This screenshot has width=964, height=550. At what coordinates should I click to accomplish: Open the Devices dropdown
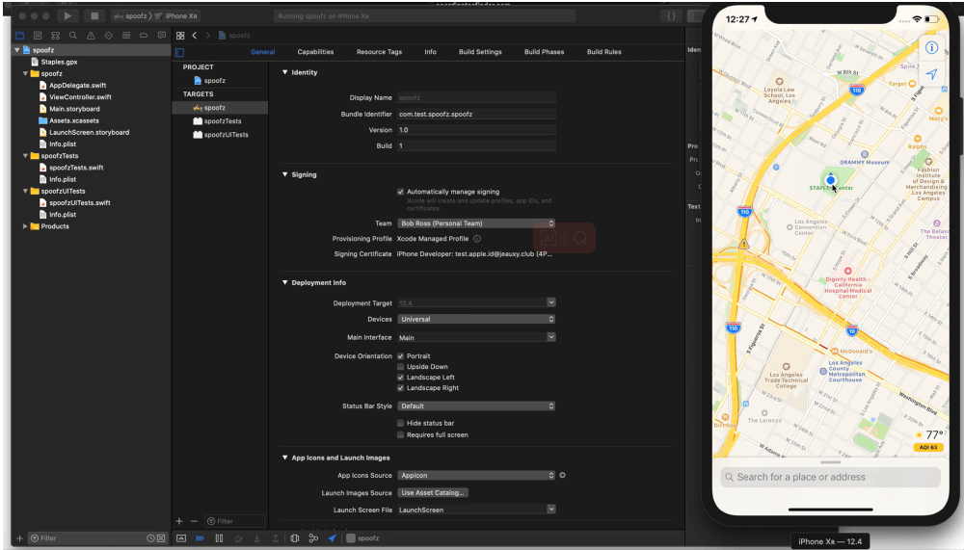(476, 319)
